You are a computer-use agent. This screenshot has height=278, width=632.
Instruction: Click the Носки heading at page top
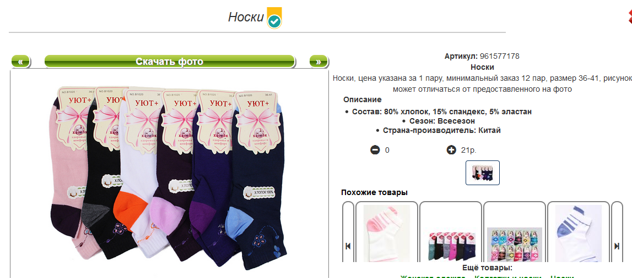click(x=246, y=17)
